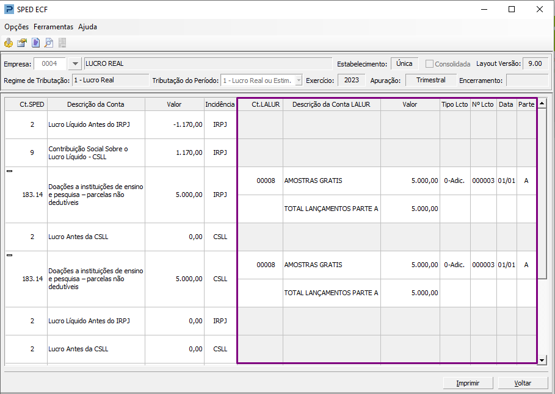Viewport: 555px width, 394px height.
Task: Select TOTAL LANÇAMENTOS PARTE A in the IRPJ block
Action: [x=331, y=209]
